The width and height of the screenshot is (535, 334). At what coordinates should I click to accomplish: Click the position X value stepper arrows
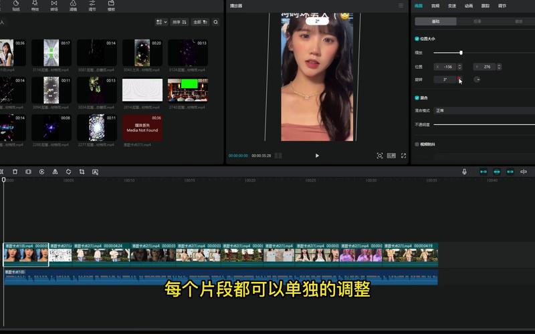[459, 67]
